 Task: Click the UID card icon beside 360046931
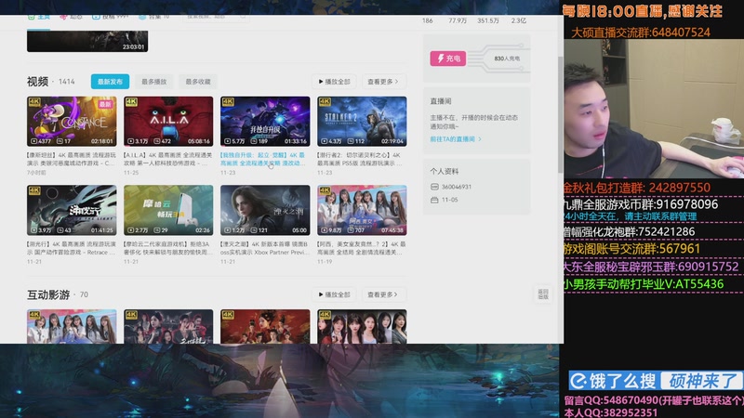click(x=434, y=187)
